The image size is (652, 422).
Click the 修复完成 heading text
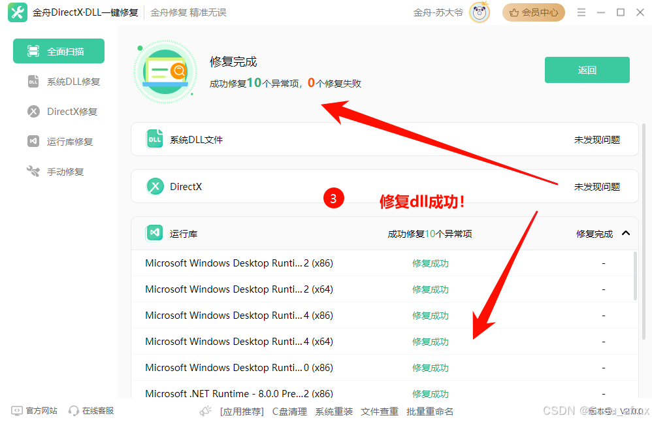pos(233,61)
